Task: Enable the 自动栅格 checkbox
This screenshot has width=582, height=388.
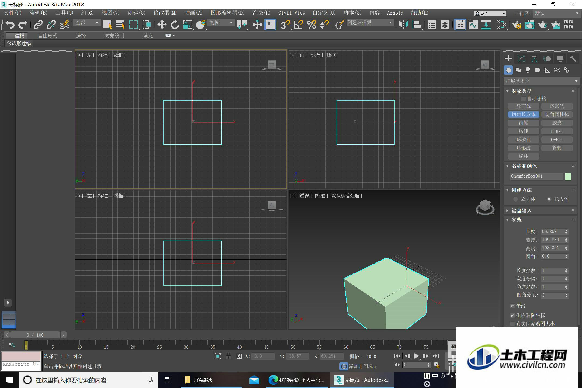Action: [524, 99]
